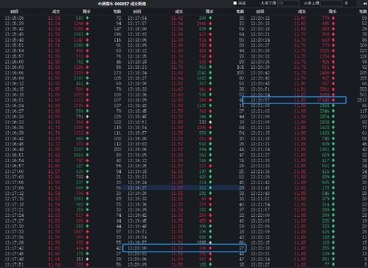368x268 pixels.
Task: Select the 13:17:33 trade time
Action: [x=14, y=232]
